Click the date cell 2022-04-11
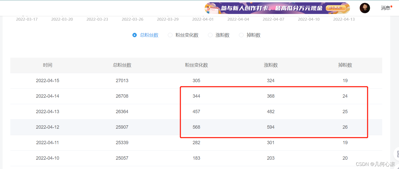Screen dimensions: 399x169 coord(48,143)
